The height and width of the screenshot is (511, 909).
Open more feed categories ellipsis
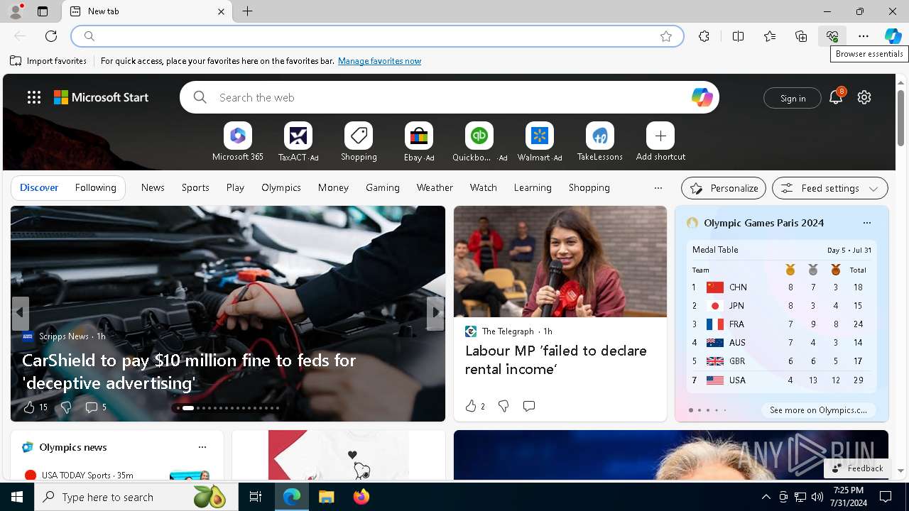coord(658,188)
